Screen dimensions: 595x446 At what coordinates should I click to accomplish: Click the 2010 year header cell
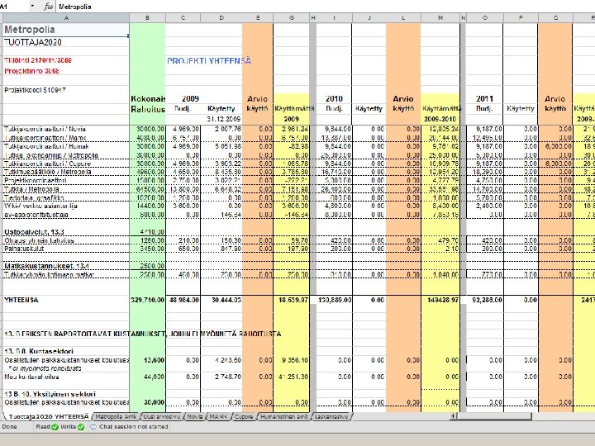(x=334, y=98)
